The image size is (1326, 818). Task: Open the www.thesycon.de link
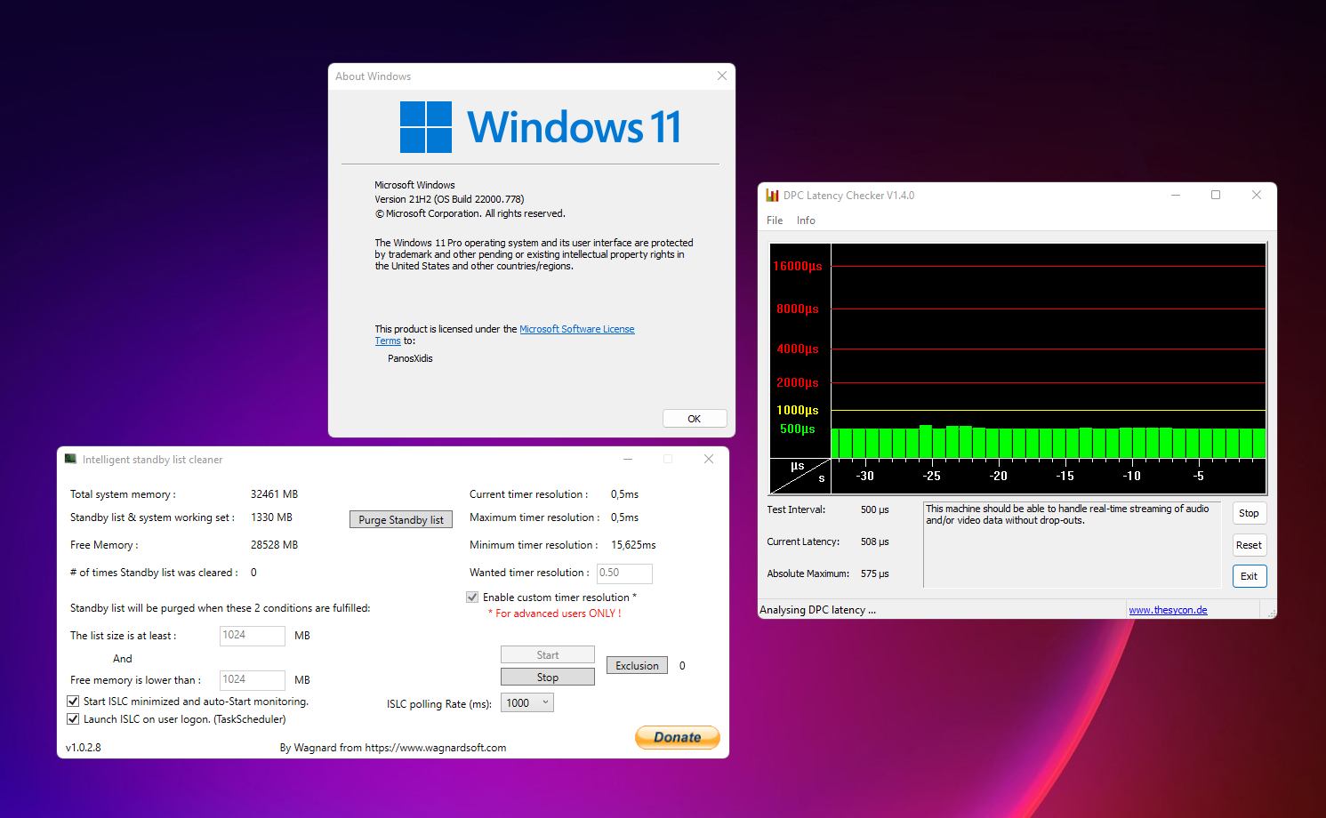point(1168,610)
